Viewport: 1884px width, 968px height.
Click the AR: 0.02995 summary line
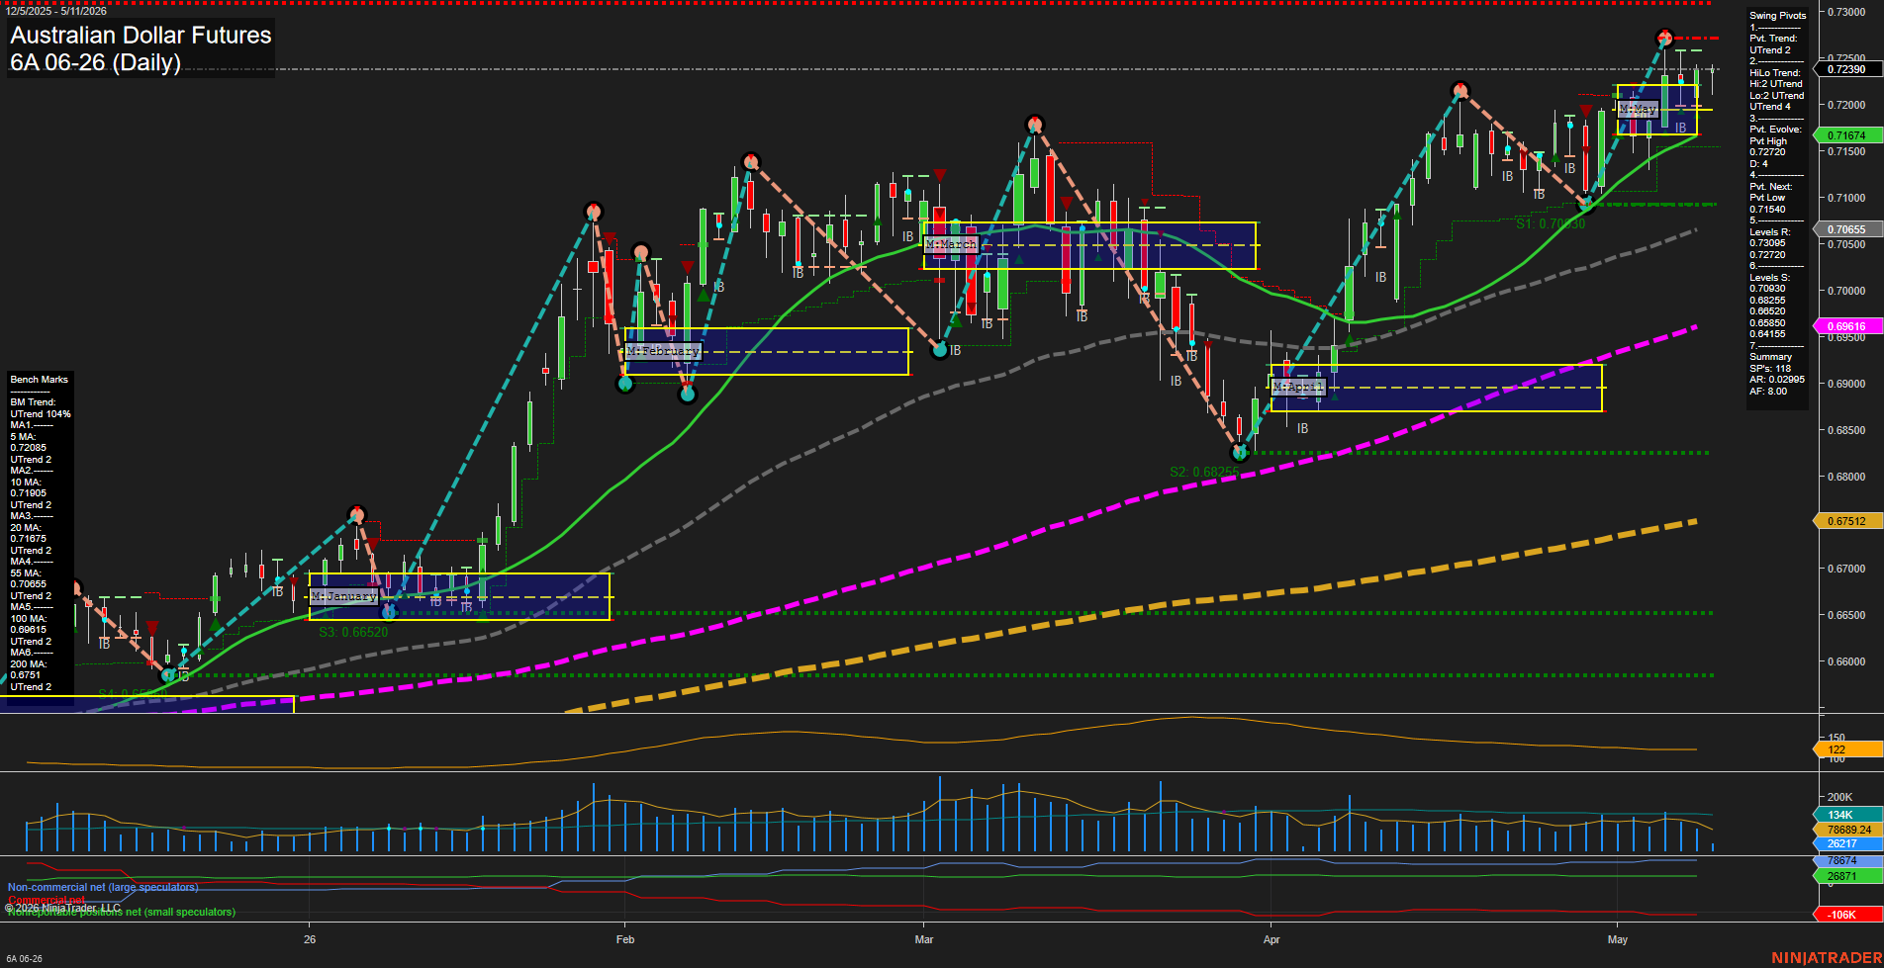coord(1777,380)
